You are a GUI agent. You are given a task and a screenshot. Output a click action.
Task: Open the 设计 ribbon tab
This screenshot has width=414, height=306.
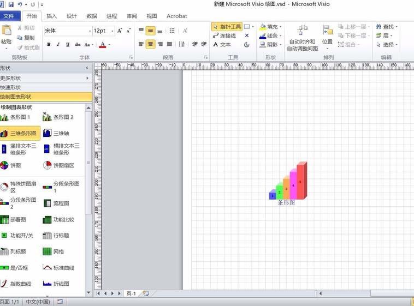[x=72, y=16]
